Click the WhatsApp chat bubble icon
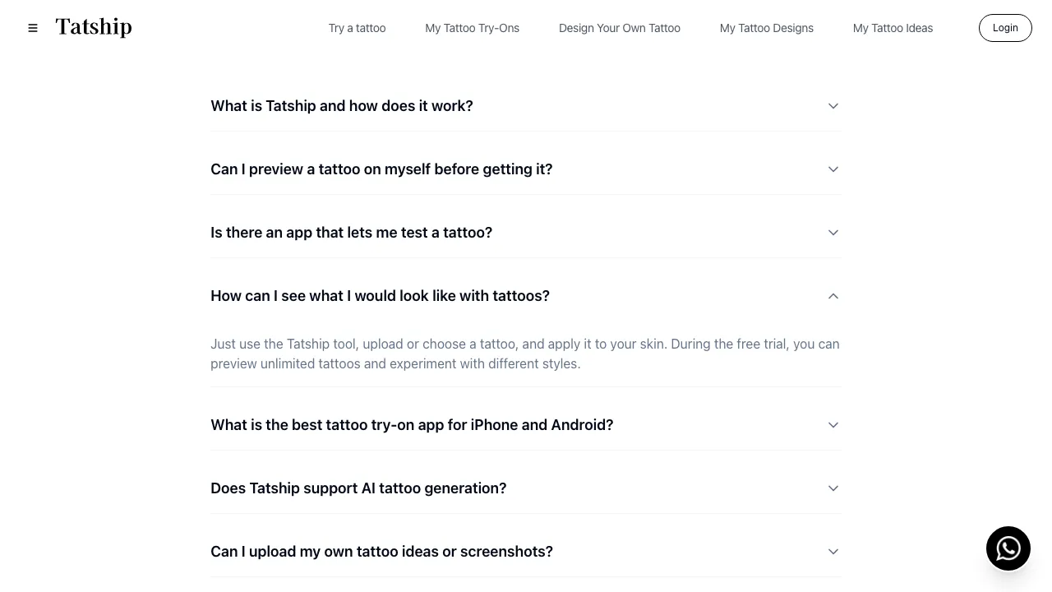 pyautogui.click(x=1008, y=548)
